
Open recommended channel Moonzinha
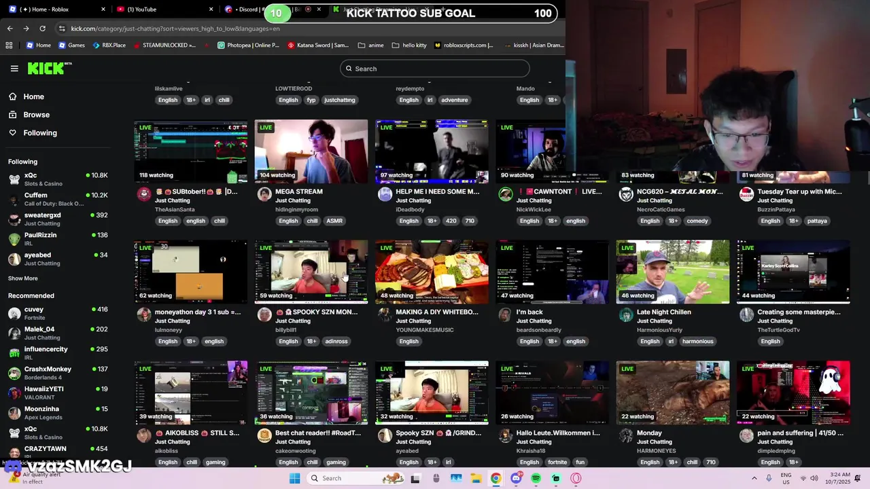click(58, 413)
